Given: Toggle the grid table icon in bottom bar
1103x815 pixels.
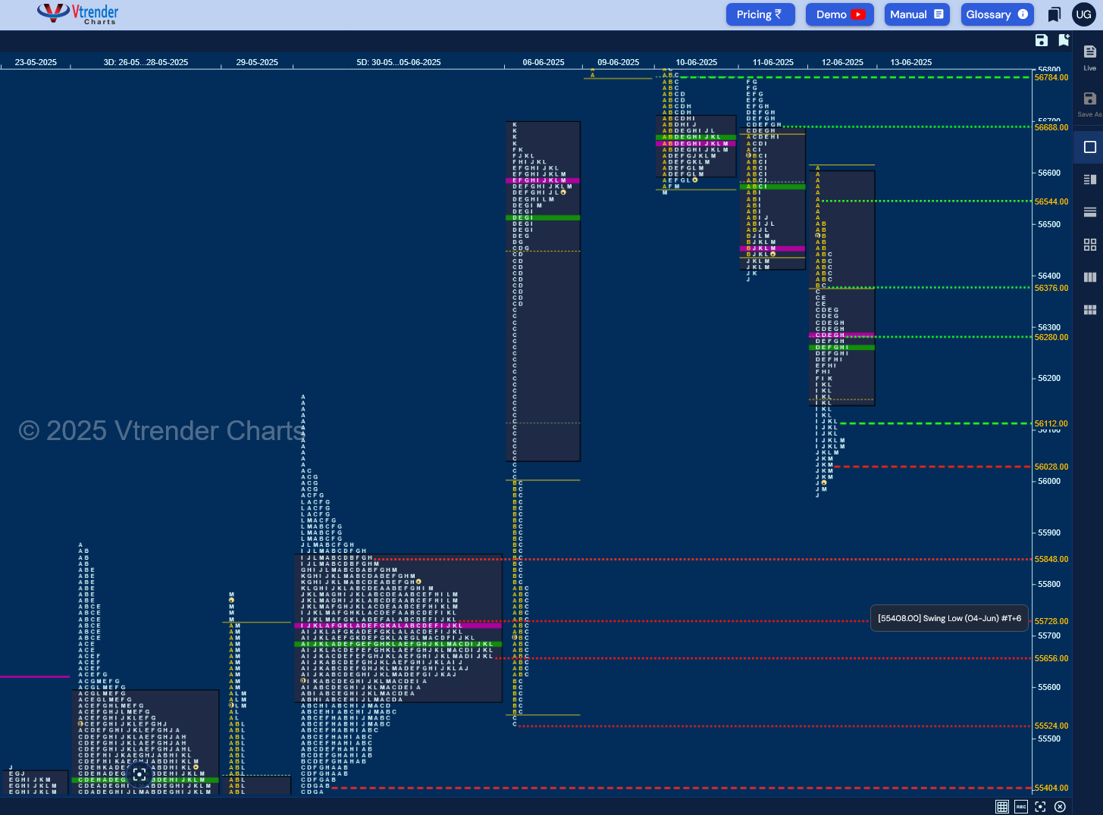Looking at the screenshot, I should [x=1002, y=807].
